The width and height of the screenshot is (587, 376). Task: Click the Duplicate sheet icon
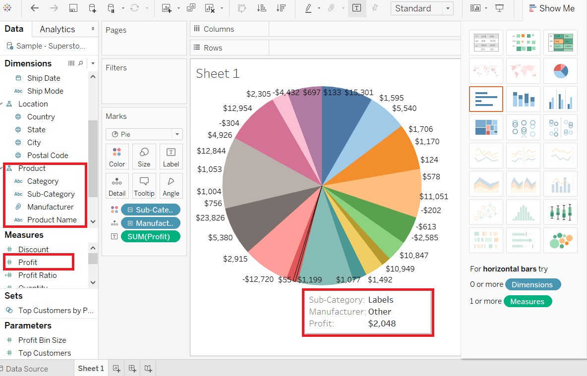click(x=191, y=8)
